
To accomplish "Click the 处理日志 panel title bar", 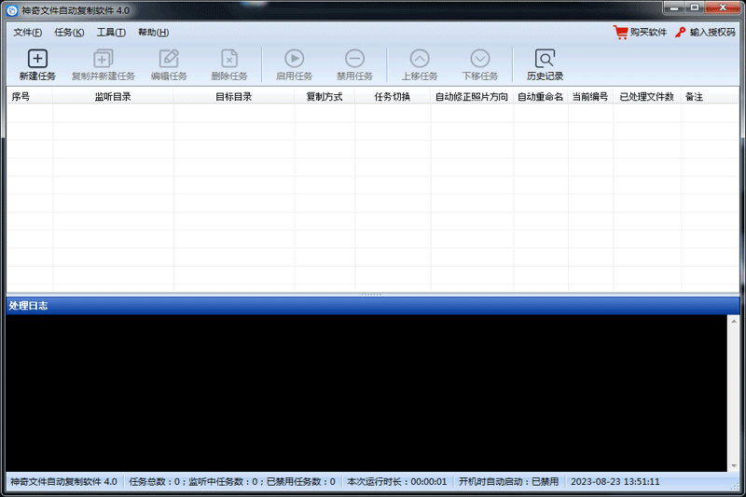I will 372,306.
